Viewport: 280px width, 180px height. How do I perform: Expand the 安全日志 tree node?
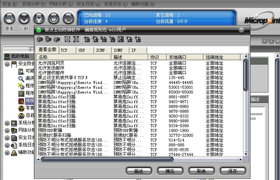[x=7, y=138]
